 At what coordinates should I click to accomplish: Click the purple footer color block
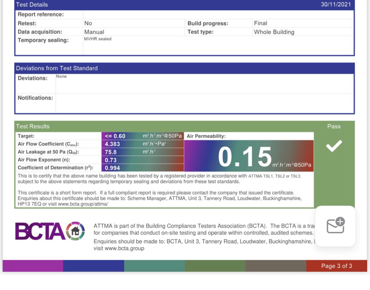pos(33,266)
